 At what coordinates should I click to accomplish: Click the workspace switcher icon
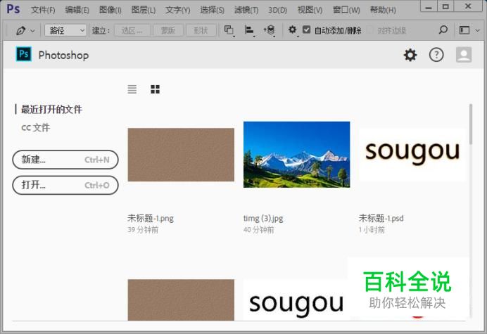464,30
